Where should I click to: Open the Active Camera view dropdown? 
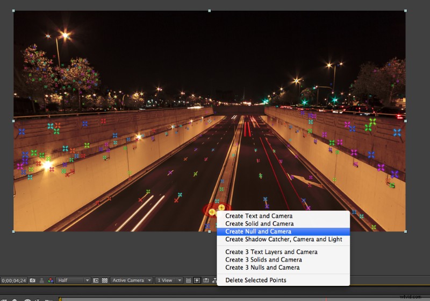(131, 281)
